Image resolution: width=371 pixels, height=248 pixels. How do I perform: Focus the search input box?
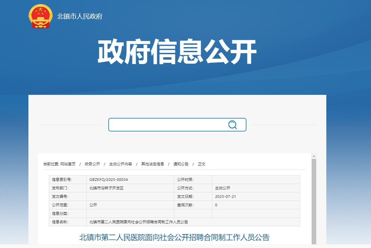(168, 125)
